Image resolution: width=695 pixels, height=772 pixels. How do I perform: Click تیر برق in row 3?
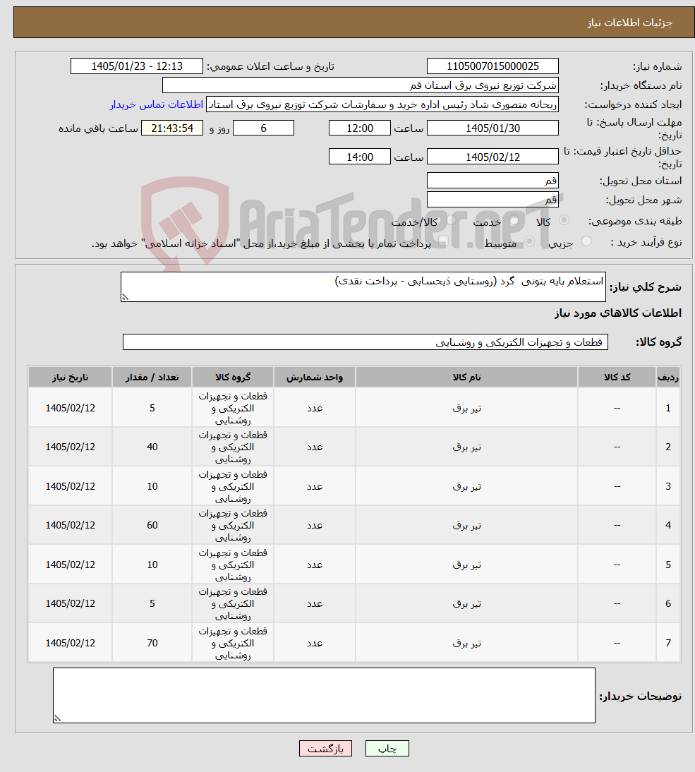pyautogui.click(x=466, y=486)
